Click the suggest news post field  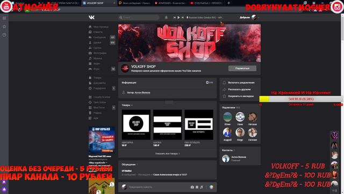click(x=158, y=187)
